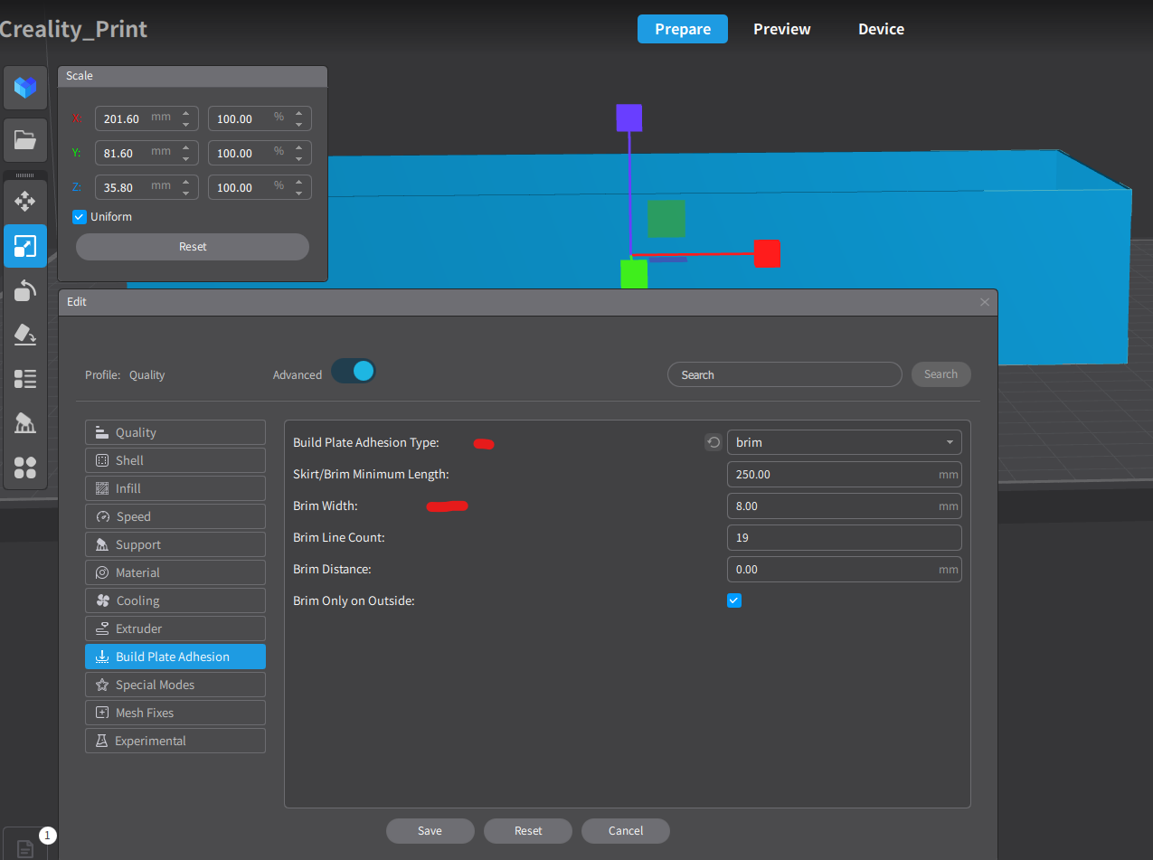Select the Rotate tool icon
This screenshot has width=1153, height=860.
(25, 290)
